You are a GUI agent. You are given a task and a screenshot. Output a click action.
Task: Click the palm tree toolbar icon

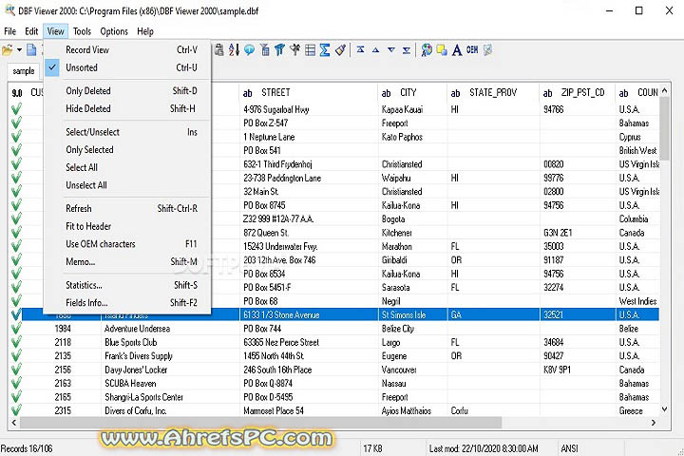tap(294, 50)
